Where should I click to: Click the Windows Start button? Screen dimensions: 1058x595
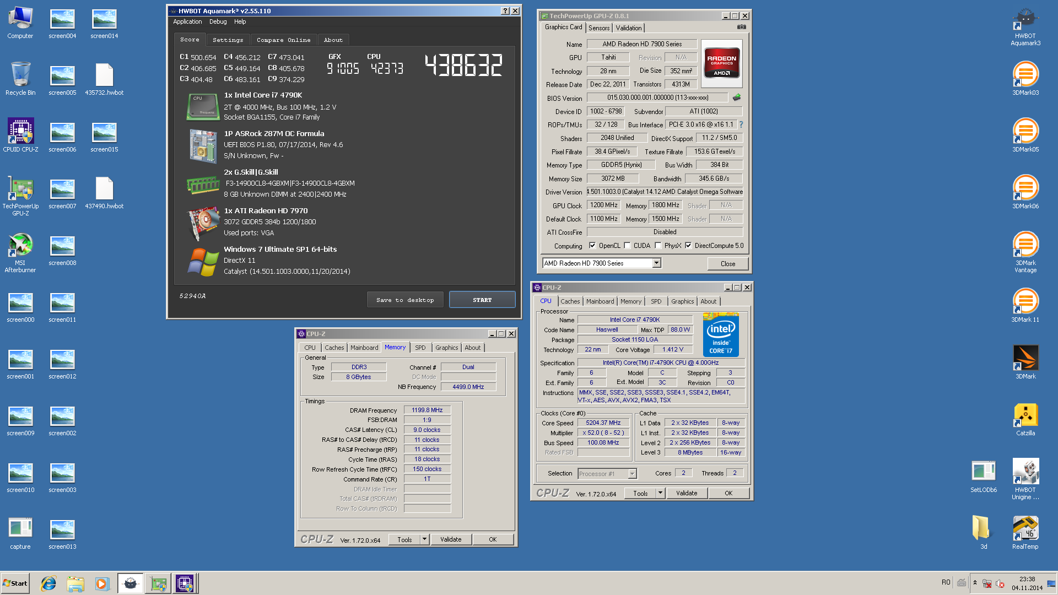[x=15, y=583]
